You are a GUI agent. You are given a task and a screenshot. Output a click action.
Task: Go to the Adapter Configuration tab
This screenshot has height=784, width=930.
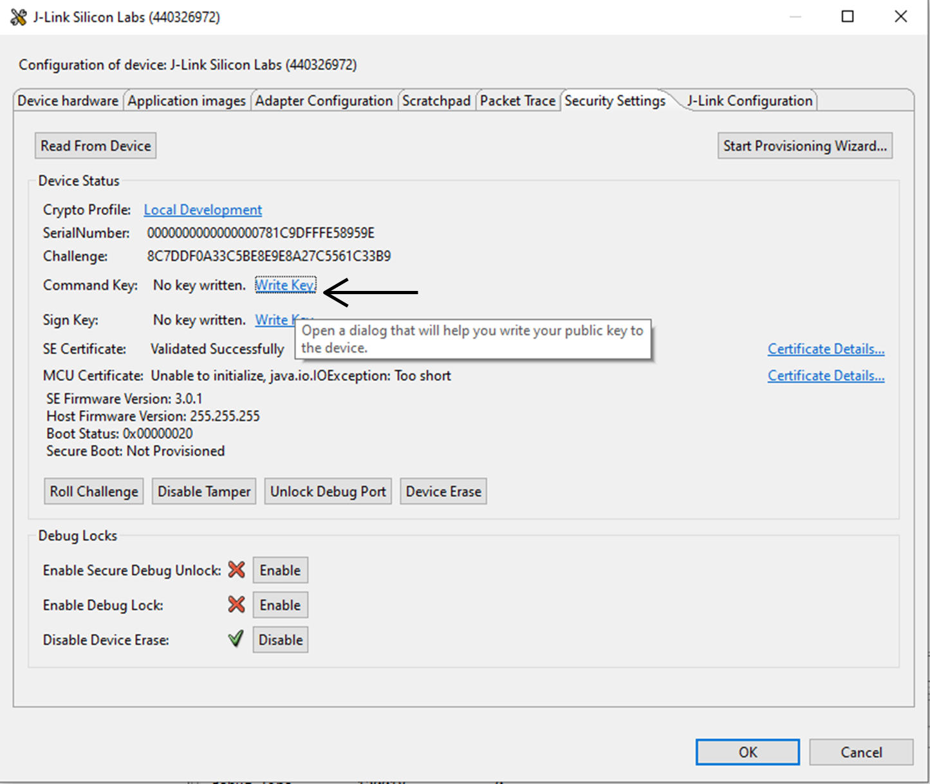(x=324, y=101)
